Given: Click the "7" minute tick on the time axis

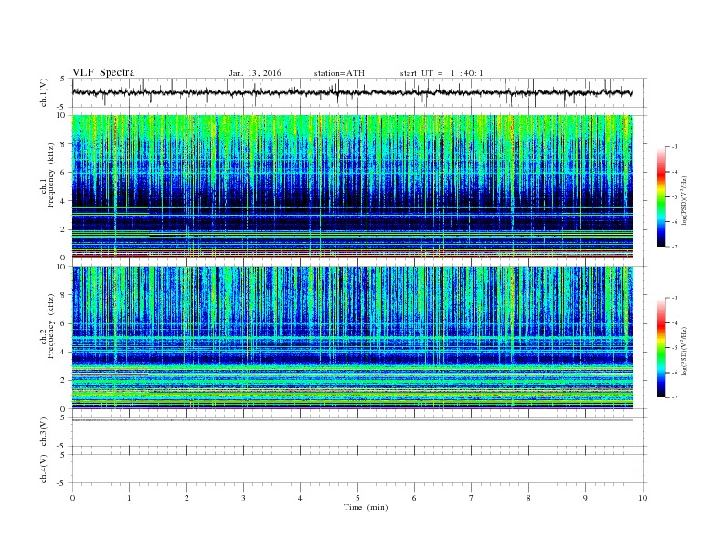Looking at the screenshot, I should [x=472, y=498].
